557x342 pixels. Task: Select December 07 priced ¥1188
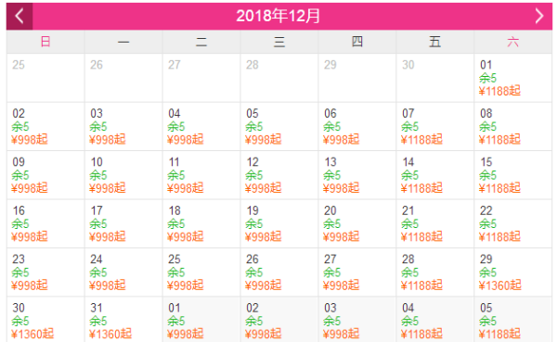tap(435, 127)
